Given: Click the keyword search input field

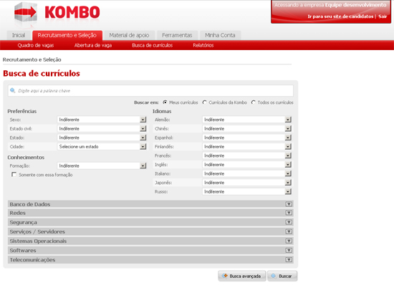Looking at the screenshot, I should click(x=150, y=91).
